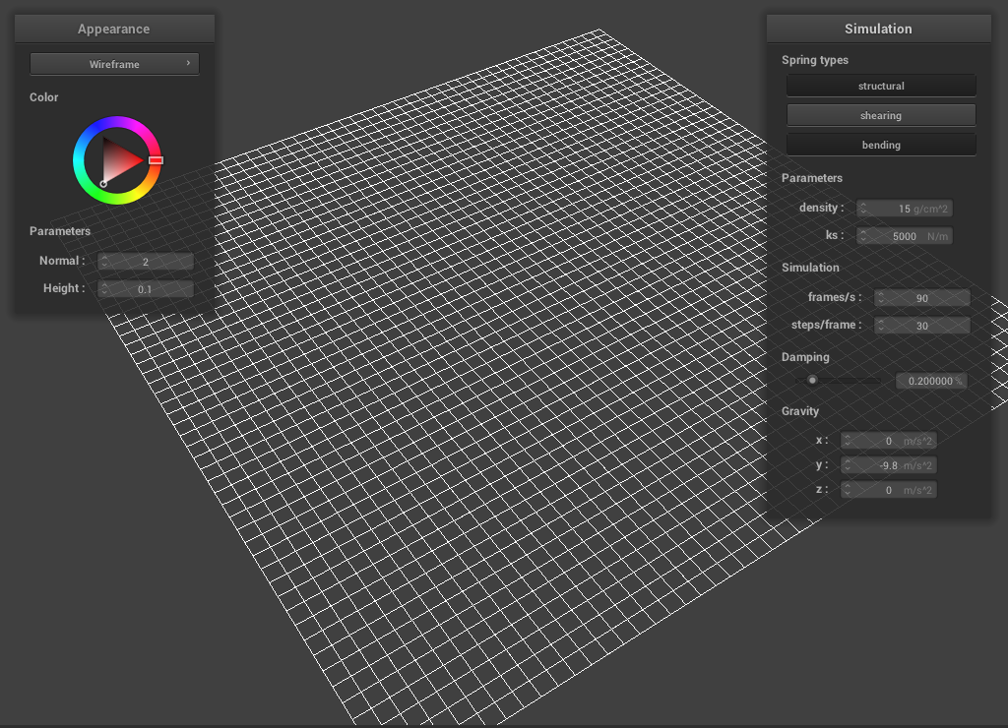Pick a shade inside the color triangle

(119, 160)
